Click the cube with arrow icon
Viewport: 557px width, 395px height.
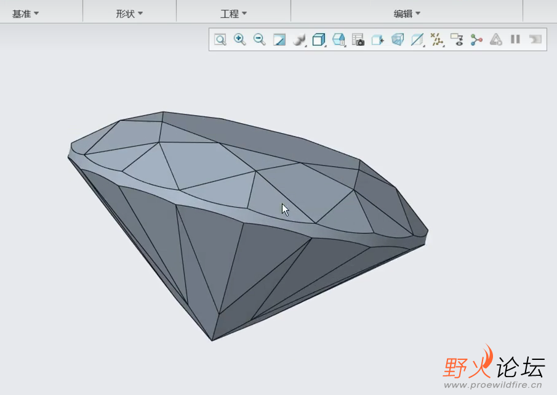(x=378, y=39)
